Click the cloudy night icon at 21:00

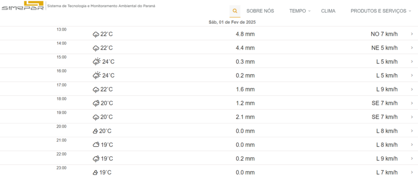[96, 145]
